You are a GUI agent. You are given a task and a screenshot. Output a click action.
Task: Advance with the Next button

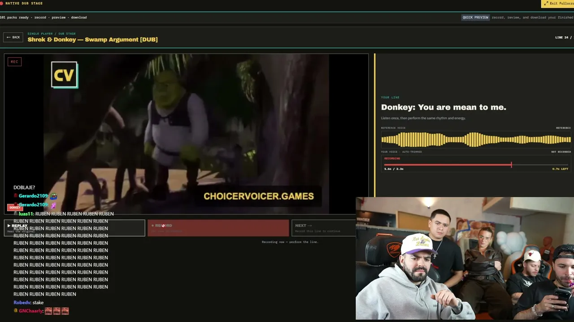pyautogui.click(x=324, y=228)
